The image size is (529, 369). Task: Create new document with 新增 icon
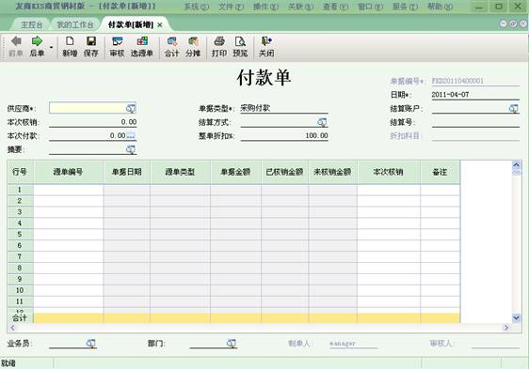click(70, 46)
